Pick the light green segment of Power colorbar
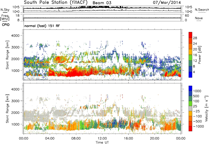The width and height of the screenshot is (209, 144). pyautogui.click(x=190, y=58)
